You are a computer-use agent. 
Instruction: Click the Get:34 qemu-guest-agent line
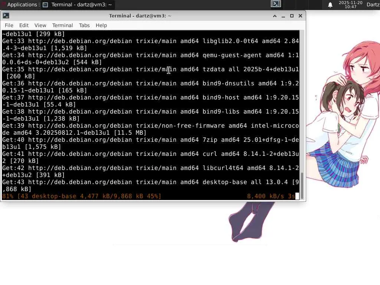[x=151, y=59]
